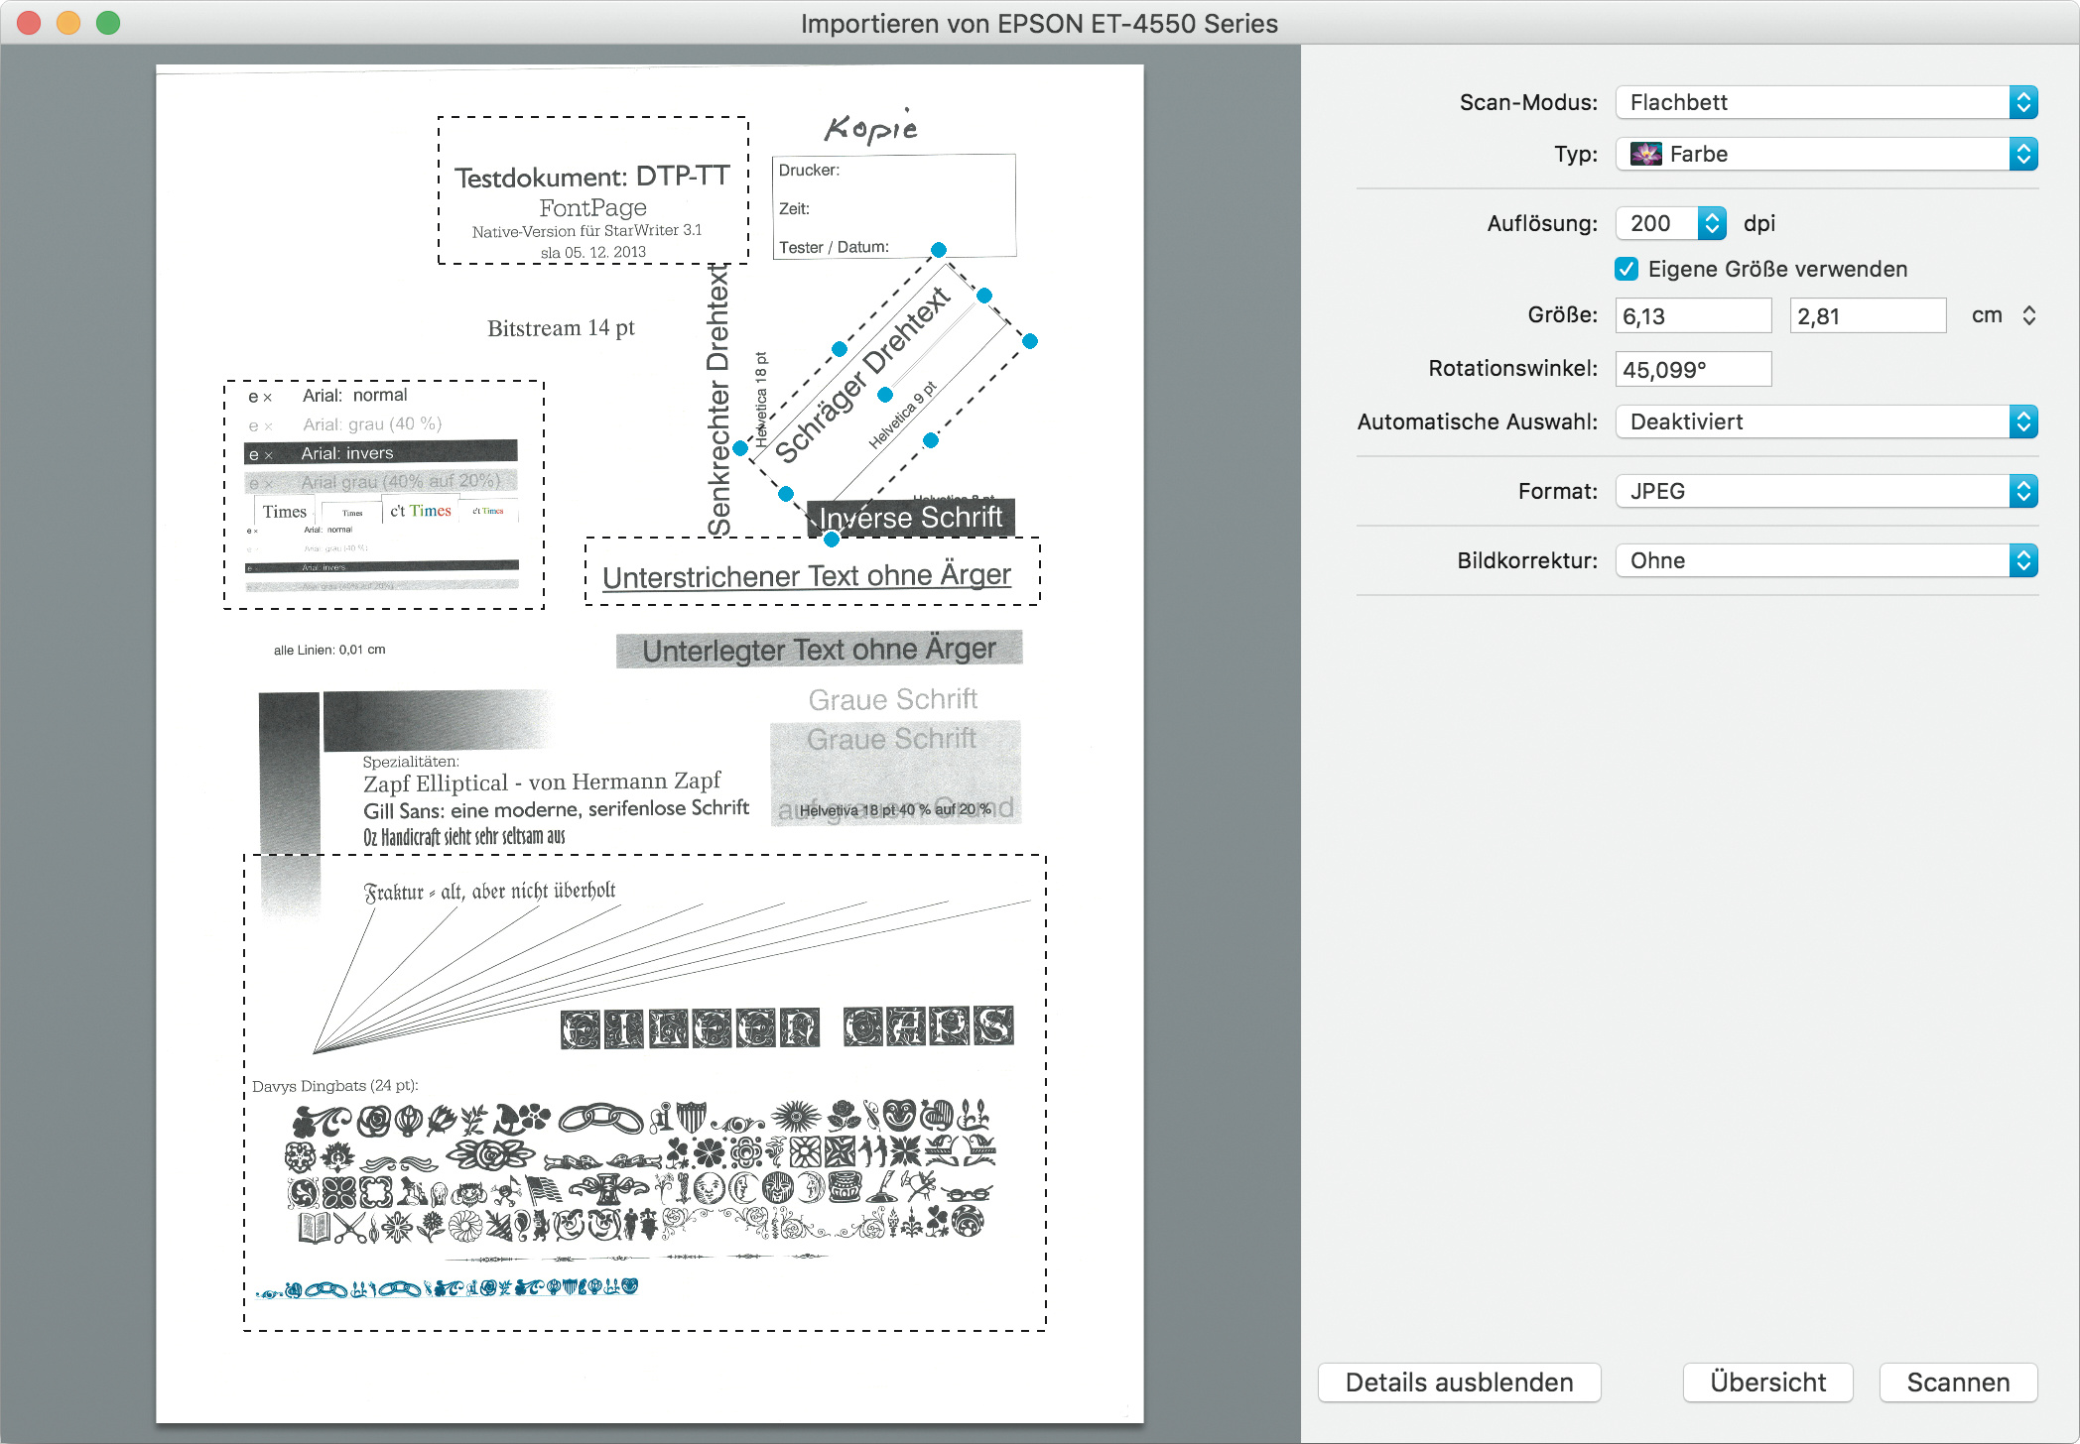Open Automatische Auswahl dropdown
Image resolution: width=2080 pixels, height=1444 pixels.
pos(1826,421)
